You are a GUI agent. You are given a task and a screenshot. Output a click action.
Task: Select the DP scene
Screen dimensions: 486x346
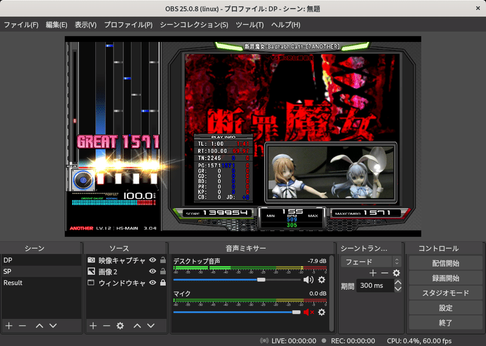click(41, 260)
